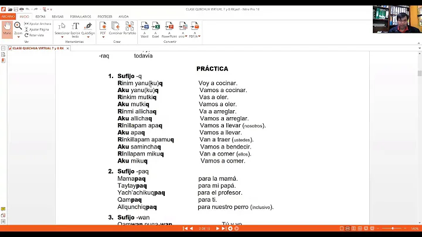Image resolution: width=422 pixels, height=237 pixels.
Task: Switch to the INICIO ribbon tab
Action: coord(24,16)
